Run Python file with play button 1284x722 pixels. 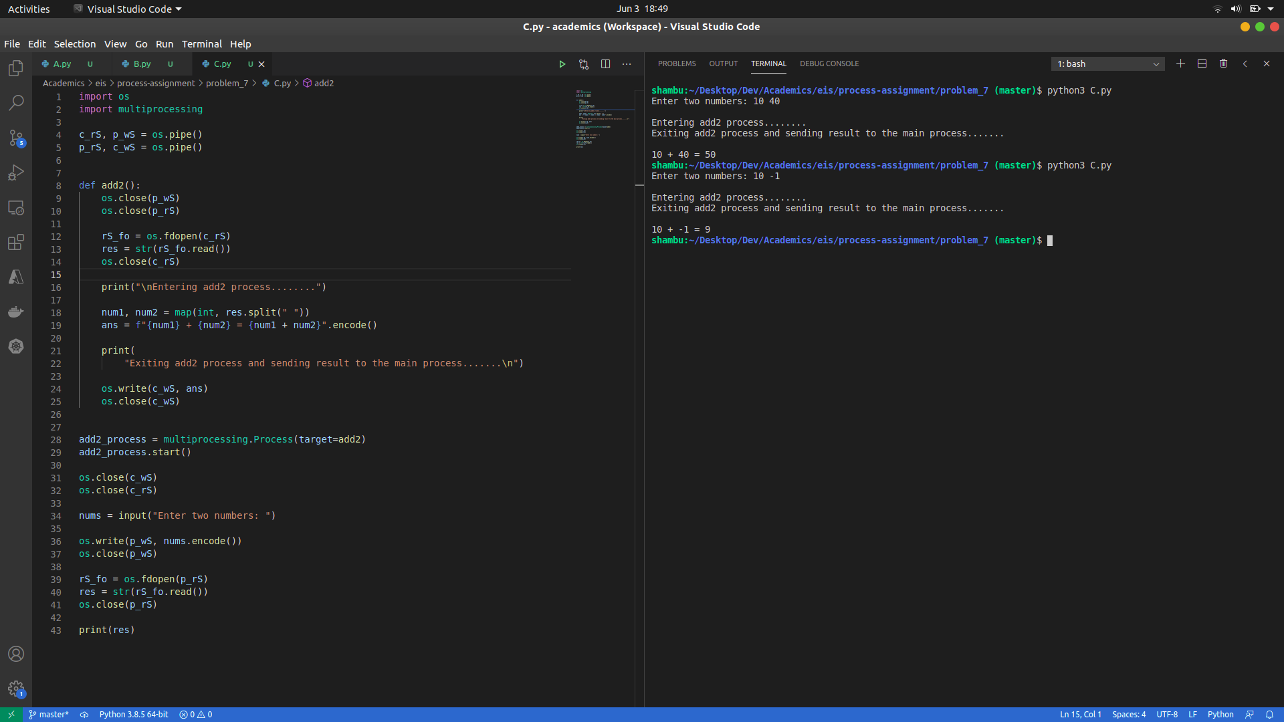pos(562,64)
